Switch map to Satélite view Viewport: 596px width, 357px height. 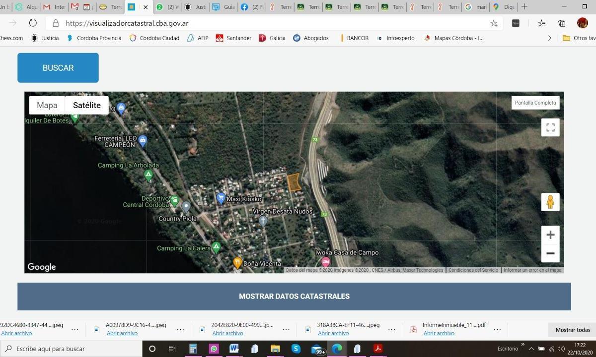tap(87, 105)
